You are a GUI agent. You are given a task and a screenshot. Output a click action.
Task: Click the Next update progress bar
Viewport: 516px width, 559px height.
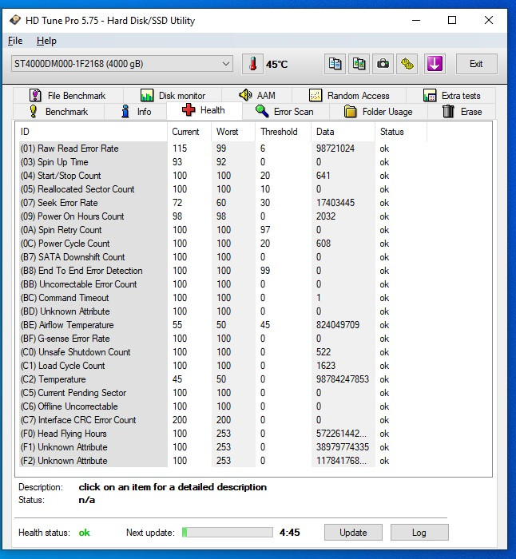pos(228,533)
